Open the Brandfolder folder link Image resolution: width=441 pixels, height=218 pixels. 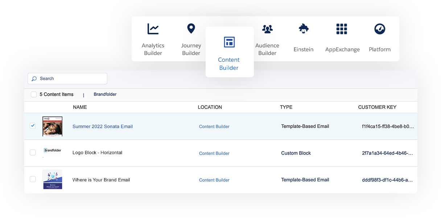pyautogui.click(x=105, y=94)
